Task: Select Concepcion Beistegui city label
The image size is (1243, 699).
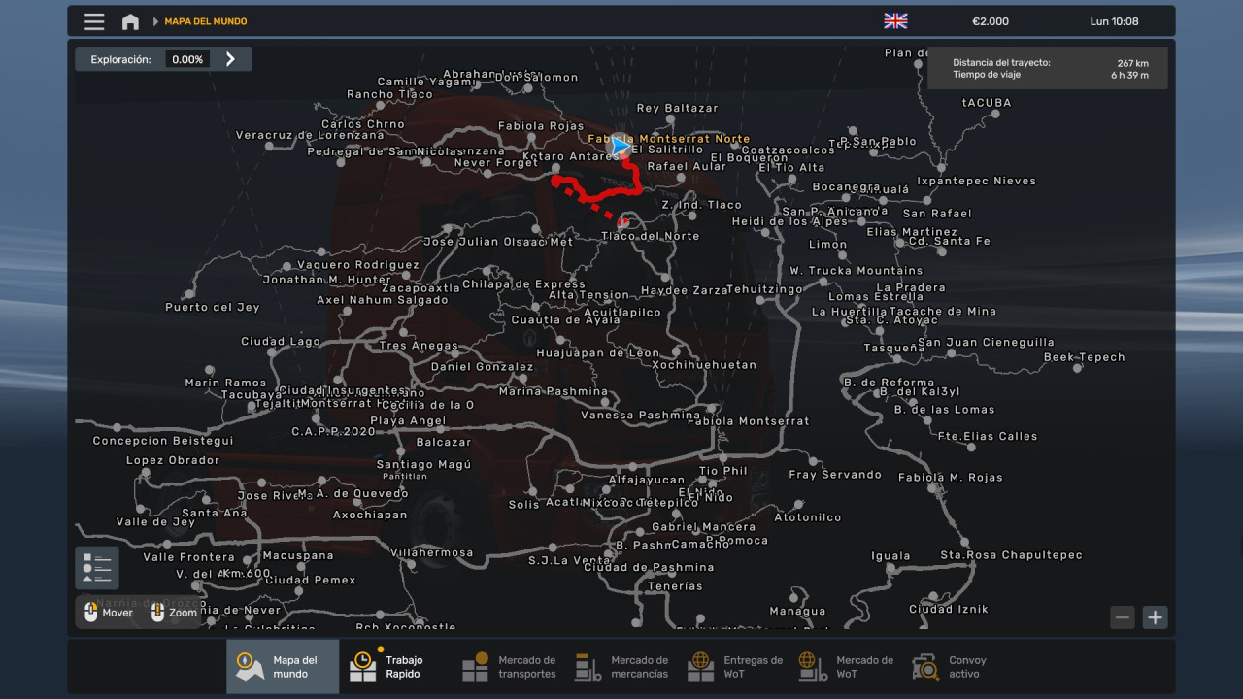Action: click(163, 441)
